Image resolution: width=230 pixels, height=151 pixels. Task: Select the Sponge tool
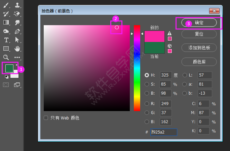click(x=6, y=31)
